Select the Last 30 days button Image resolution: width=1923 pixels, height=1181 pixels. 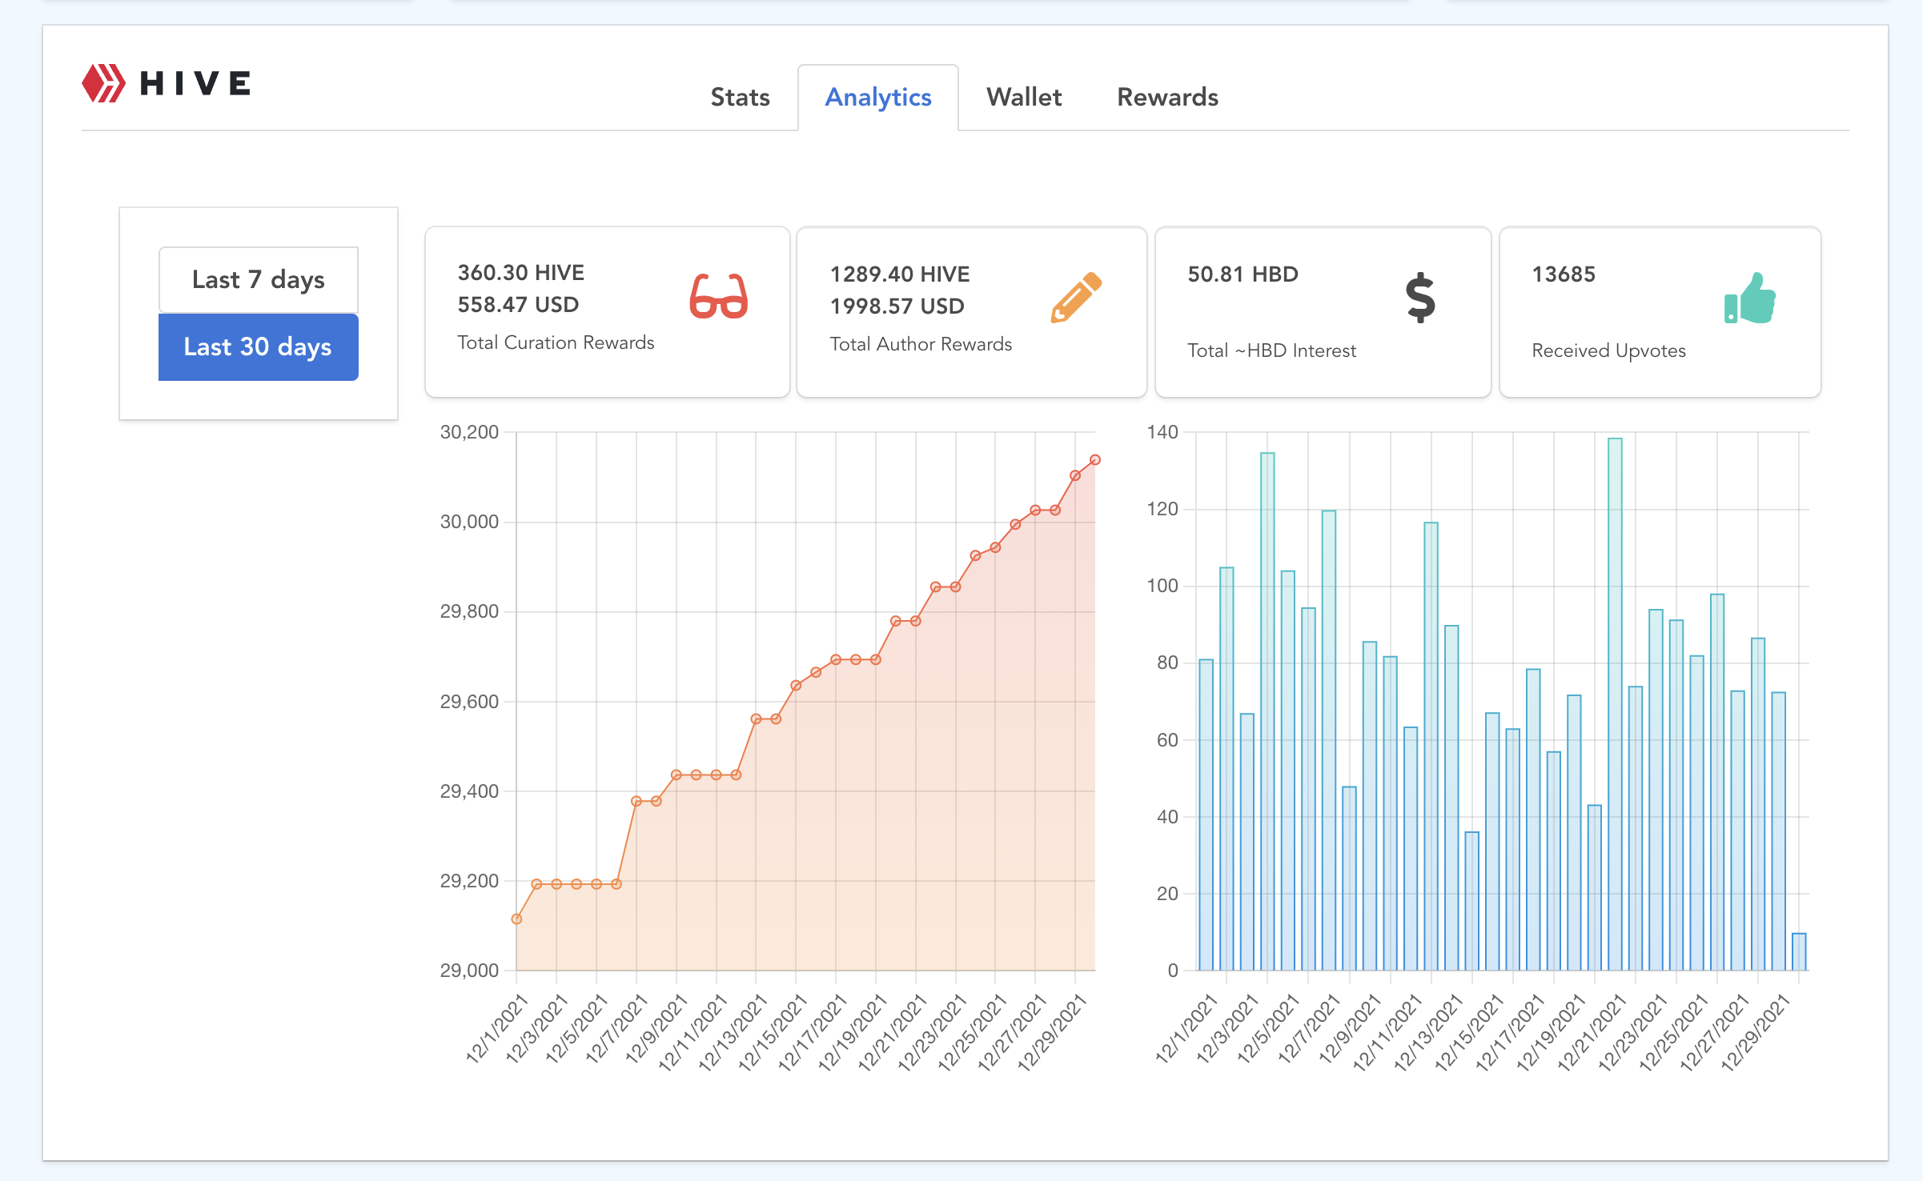tap(259, 346)
